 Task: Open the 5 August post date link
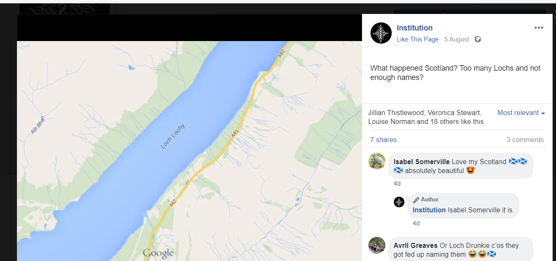[x=456, y=39]
